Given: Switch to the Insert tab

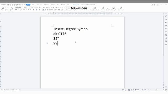Looking at the screenshot, I should point(33,5).
